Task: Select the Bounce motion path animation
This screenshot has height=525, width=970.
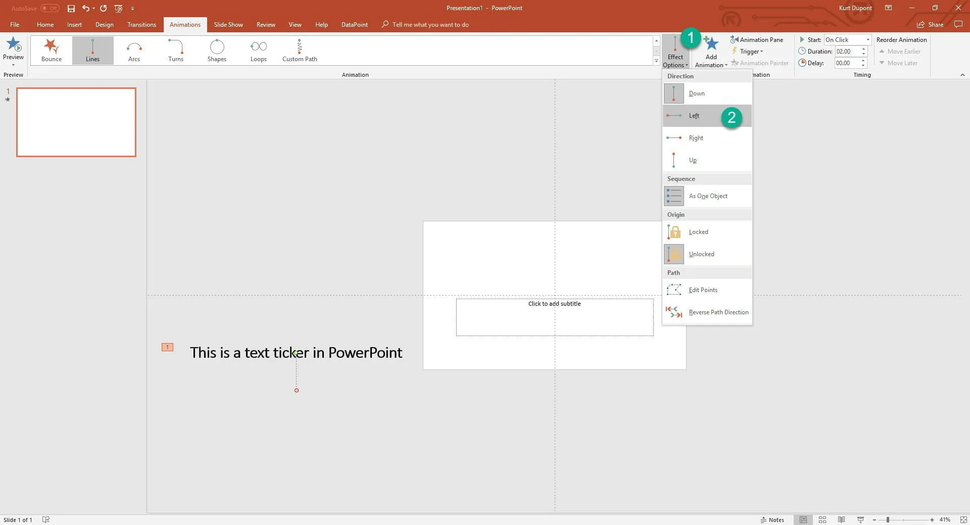Action: (x=52, y=51)
